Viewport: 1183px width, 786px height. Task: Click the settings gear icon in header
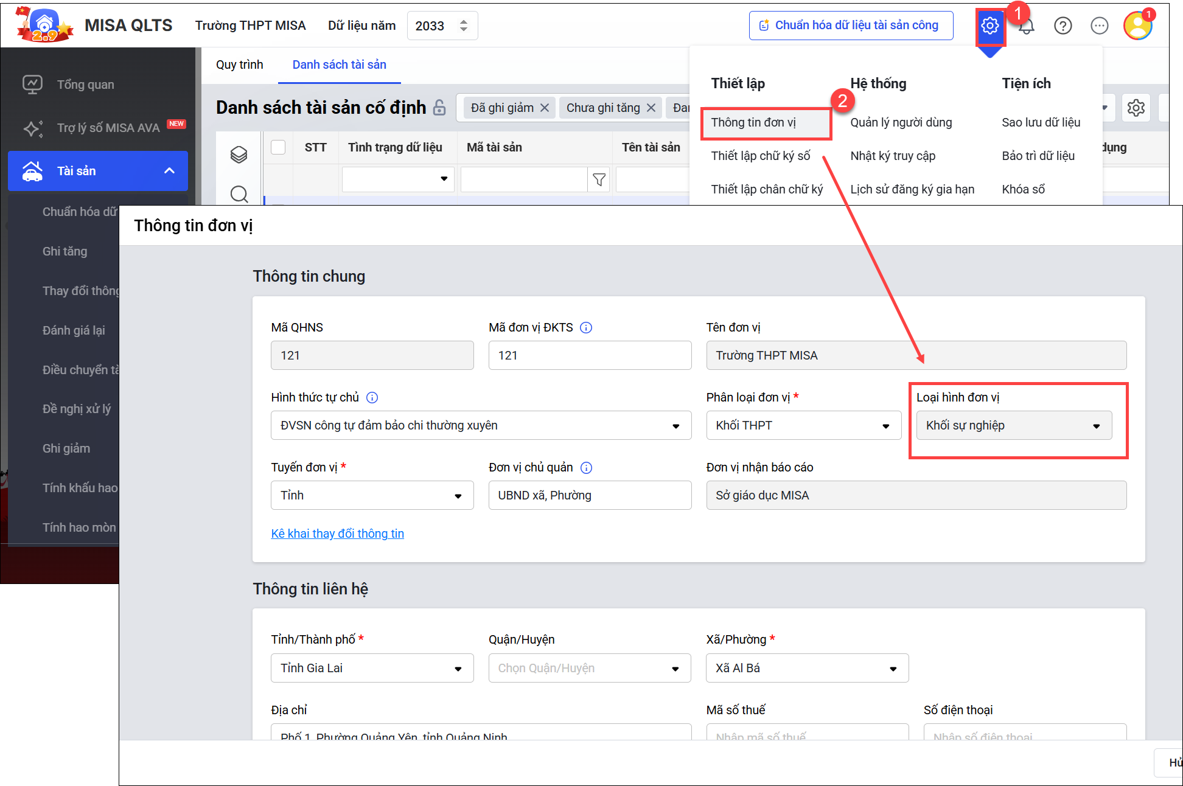tap(990, 26)
